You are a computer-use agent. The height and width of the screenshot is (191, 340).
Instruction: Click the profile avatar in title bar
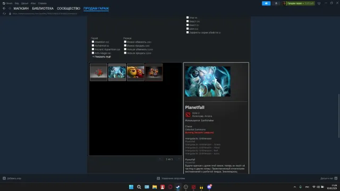point(284,3)
